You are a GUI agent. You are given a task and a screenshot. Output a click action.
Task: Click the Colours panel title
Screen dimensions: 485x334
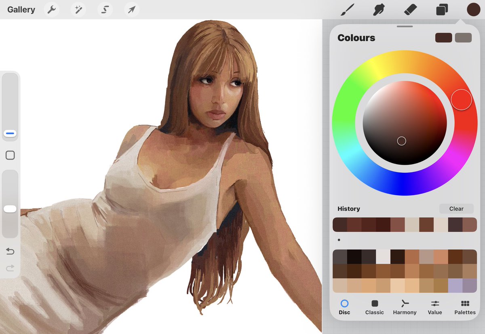(x=356, y=38)
